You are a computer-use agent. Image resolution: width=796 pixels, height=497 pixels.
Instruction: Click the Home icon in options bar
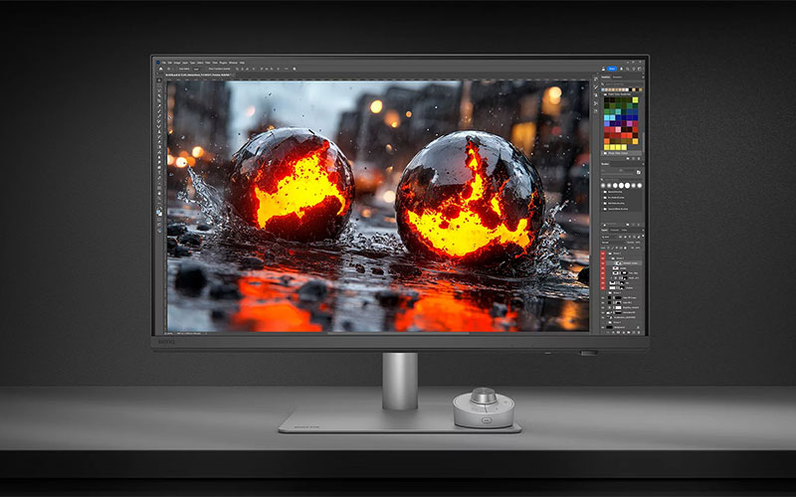(161, 69)
